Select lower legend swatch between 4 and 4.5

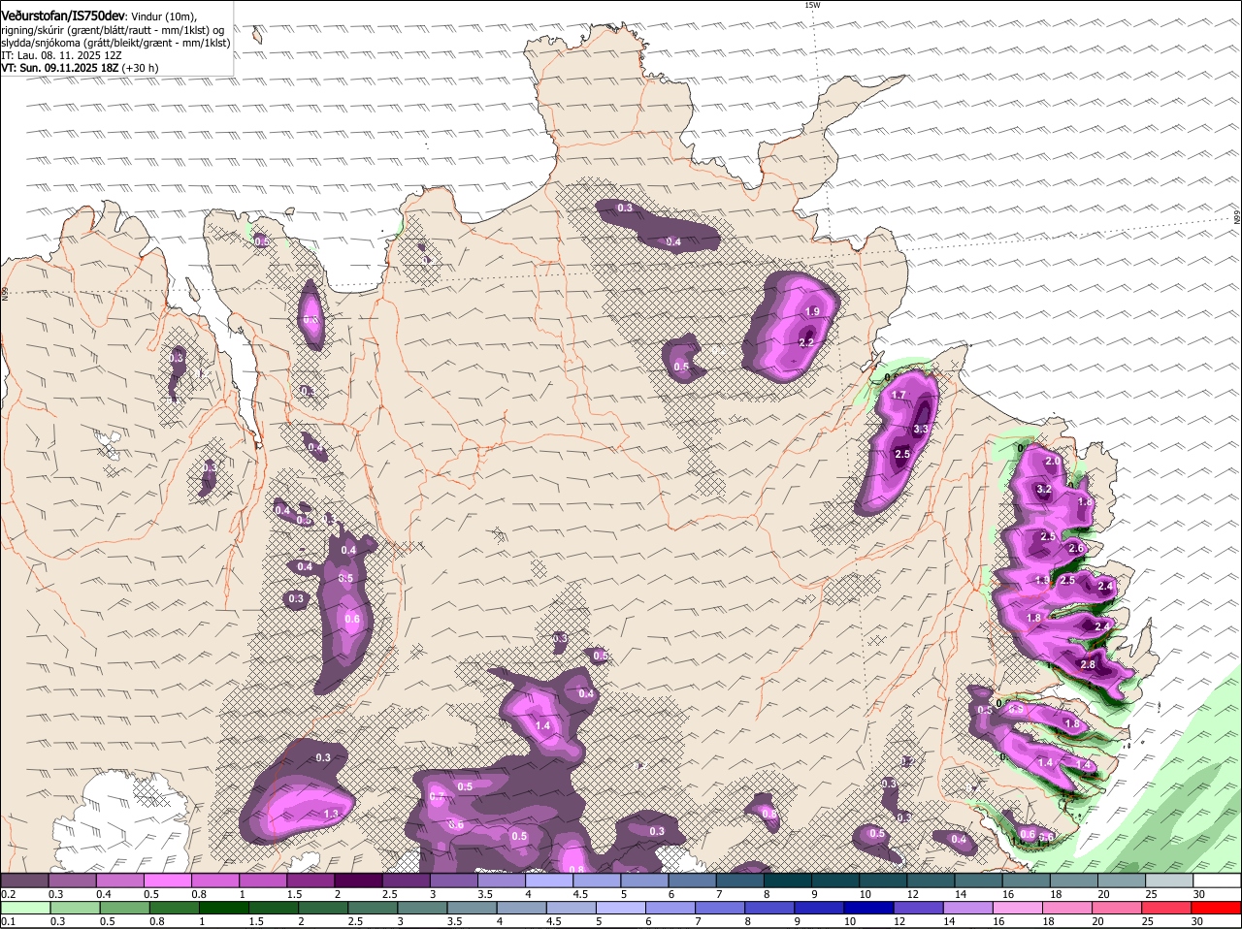click(523, 908)
